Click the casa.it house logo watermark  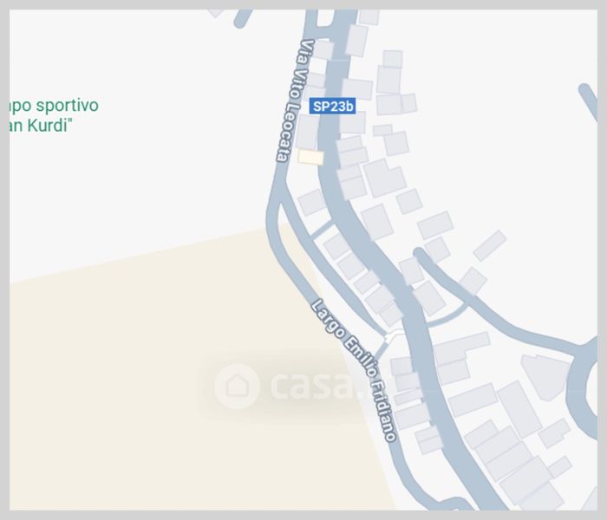point(237,386)
